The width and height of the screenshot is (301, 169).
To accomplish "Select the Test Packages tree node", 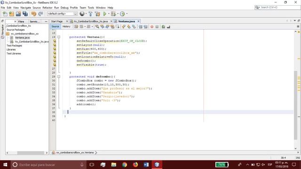I will (14, 46).
